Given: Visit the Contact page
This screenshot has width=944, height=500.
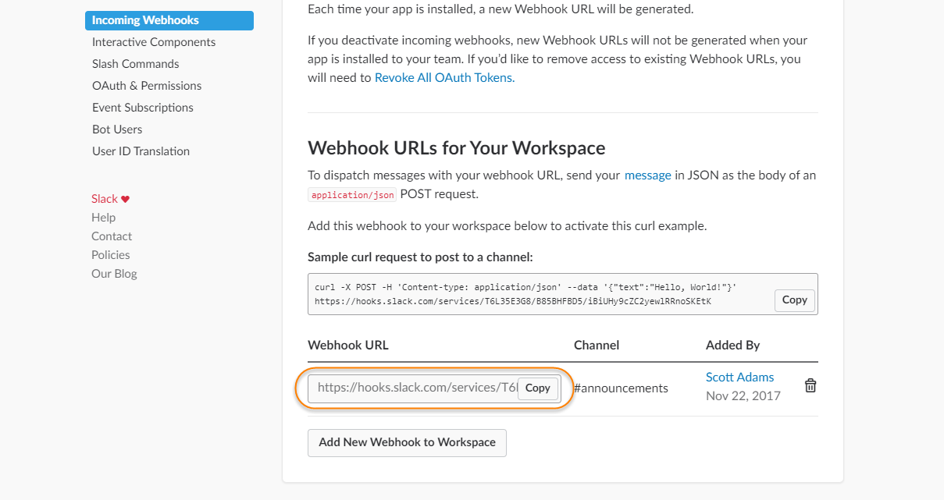Looking at the screenshot, I should click(x=112, y=236).
